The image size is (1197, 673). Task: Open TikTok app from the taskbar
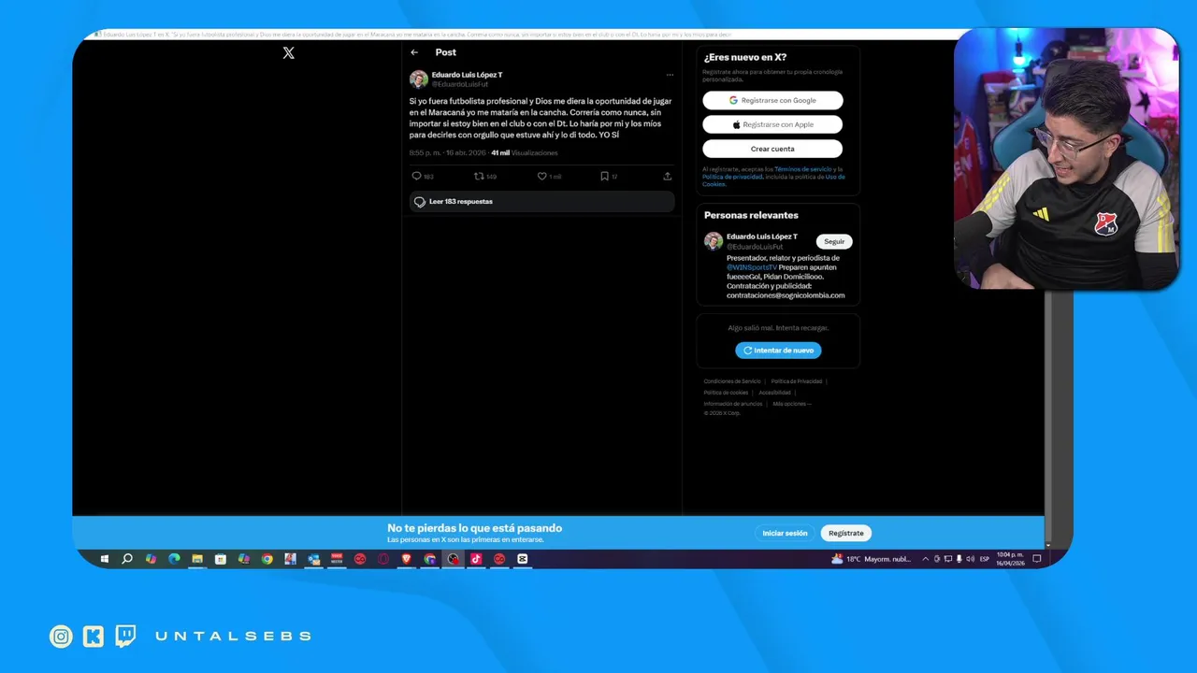point(476,559)
